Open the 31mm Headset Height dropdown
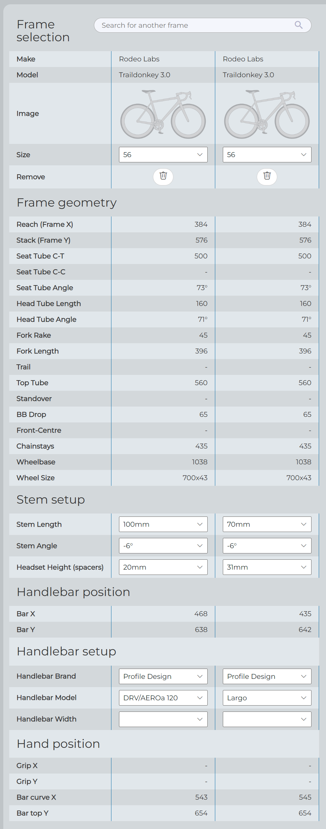 pyautogui.click(x=267, y=567)
